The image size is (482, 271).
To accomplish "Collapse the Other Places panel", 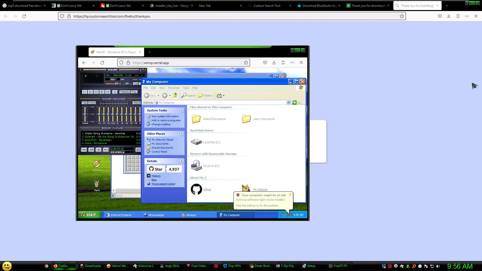I will point(182,134).
